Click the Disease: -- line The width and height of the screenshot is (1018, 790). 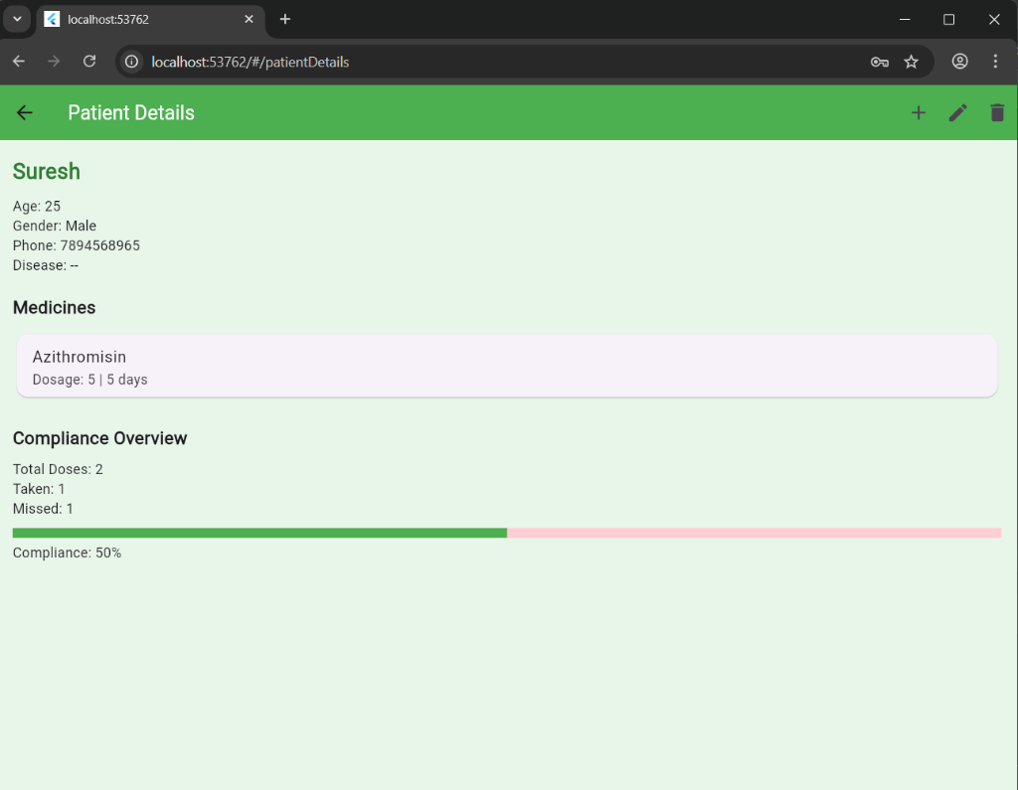click(x=46, y=265)
